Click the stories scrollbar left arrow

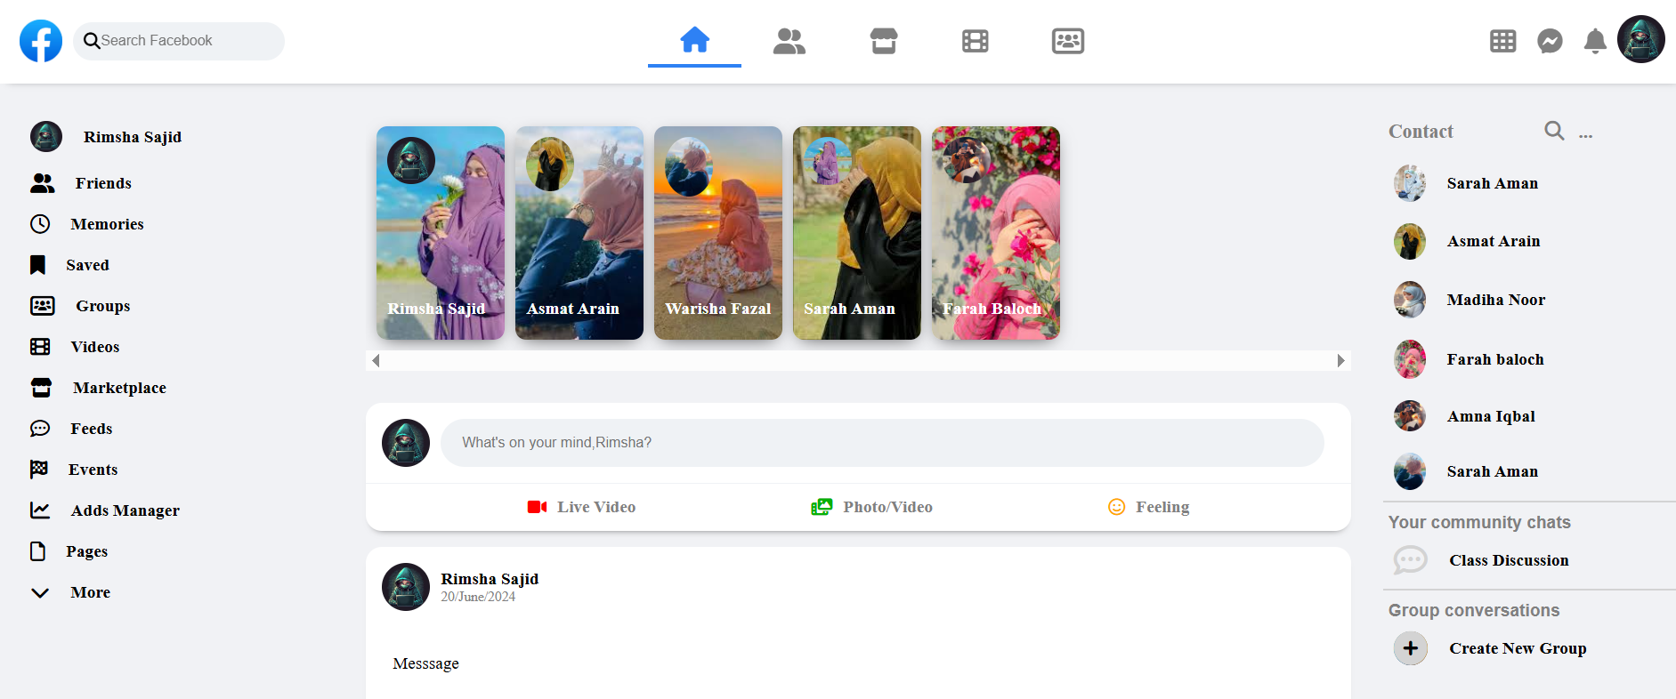coord(376,360)
